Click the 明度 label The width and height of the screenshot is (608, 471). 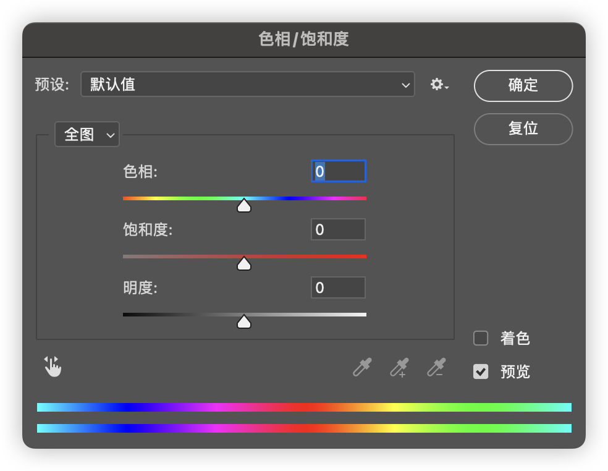[140, 288]
